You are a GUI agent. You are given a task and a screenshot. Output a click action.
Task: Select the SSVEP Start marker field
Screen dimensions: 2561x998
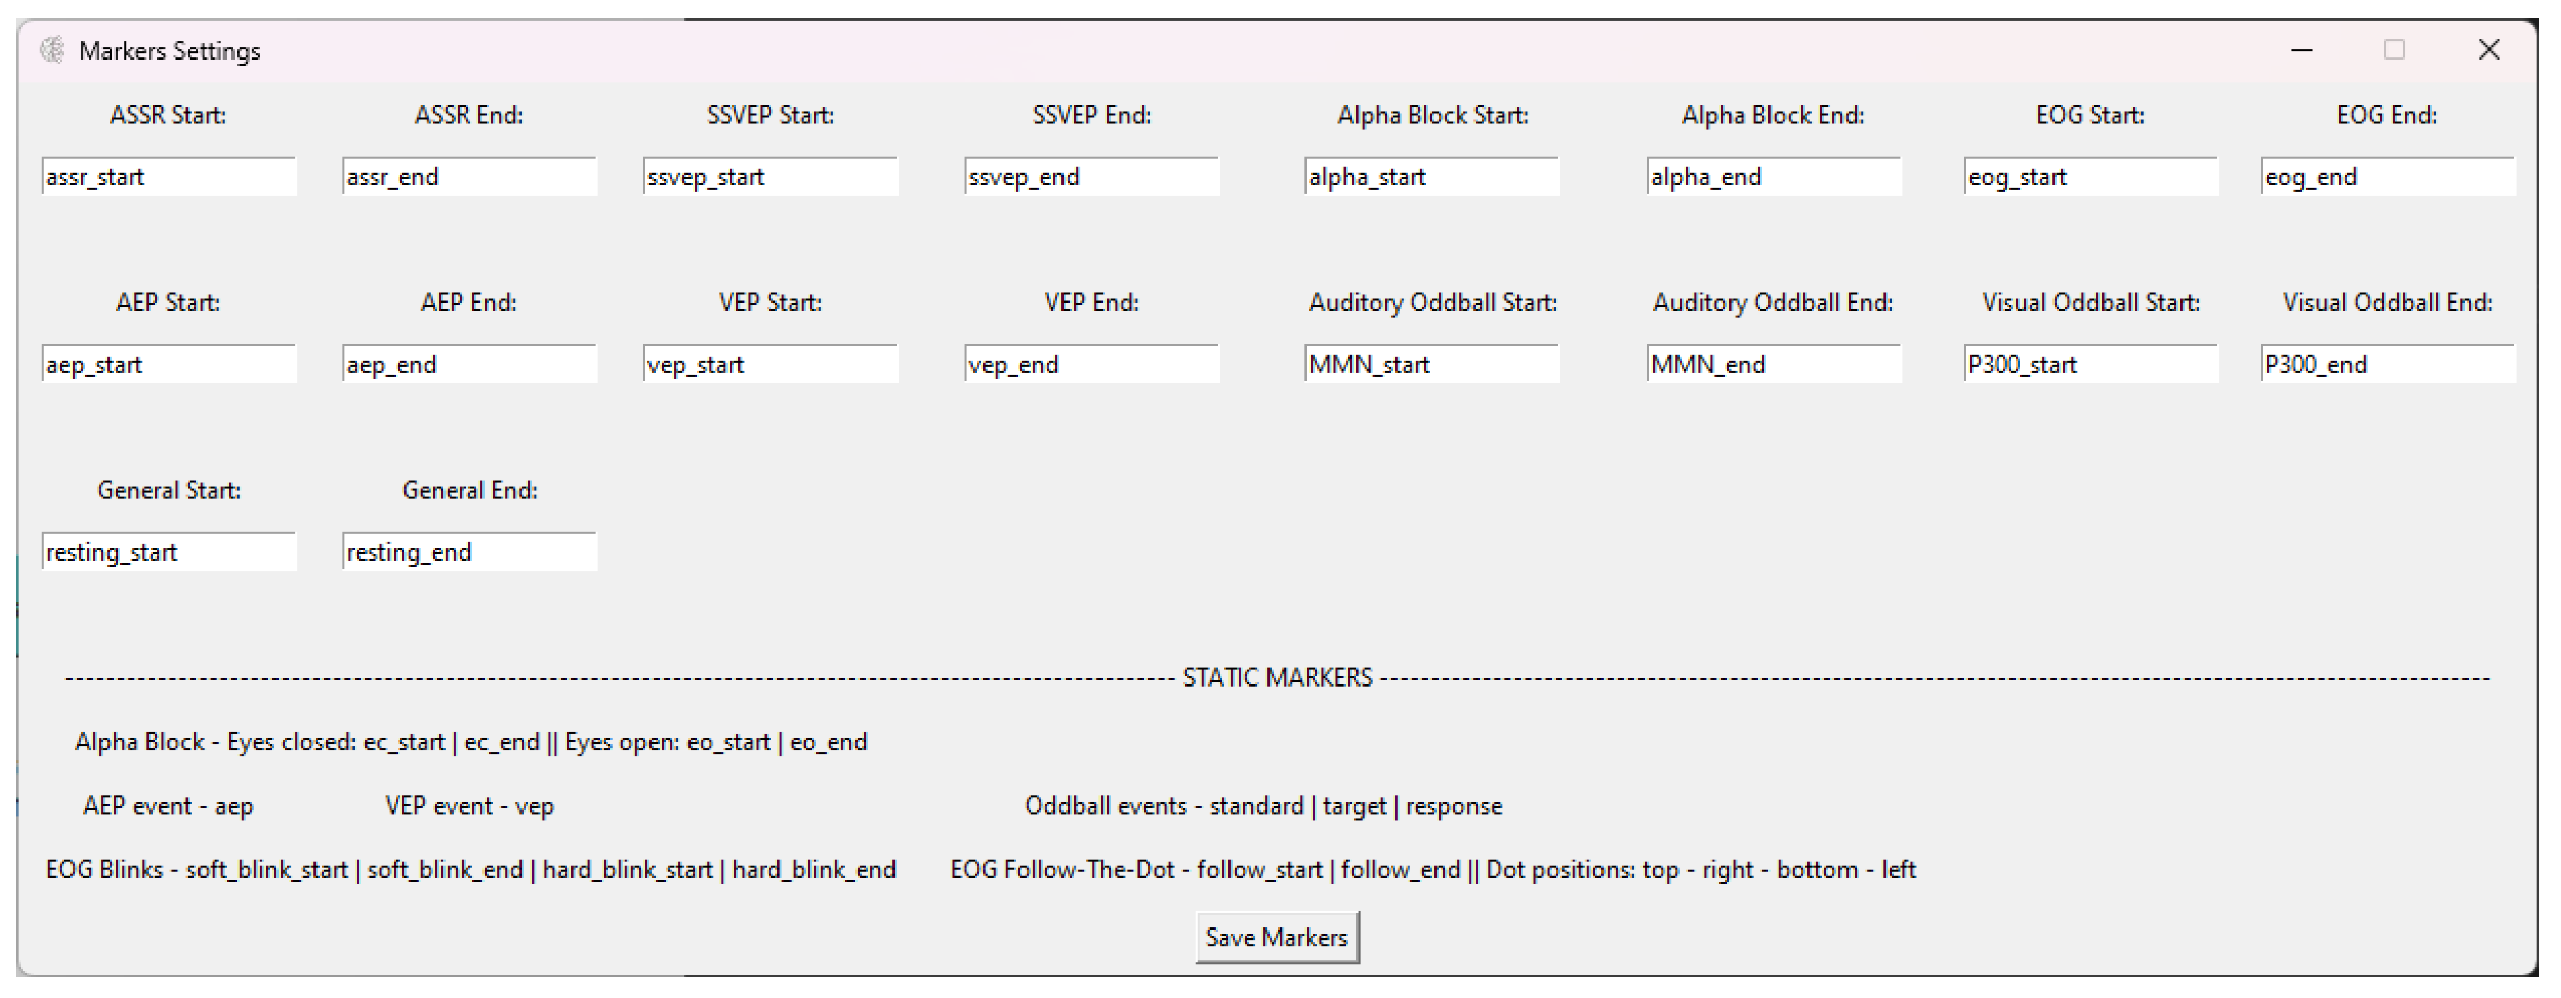[x=771, y=177]
